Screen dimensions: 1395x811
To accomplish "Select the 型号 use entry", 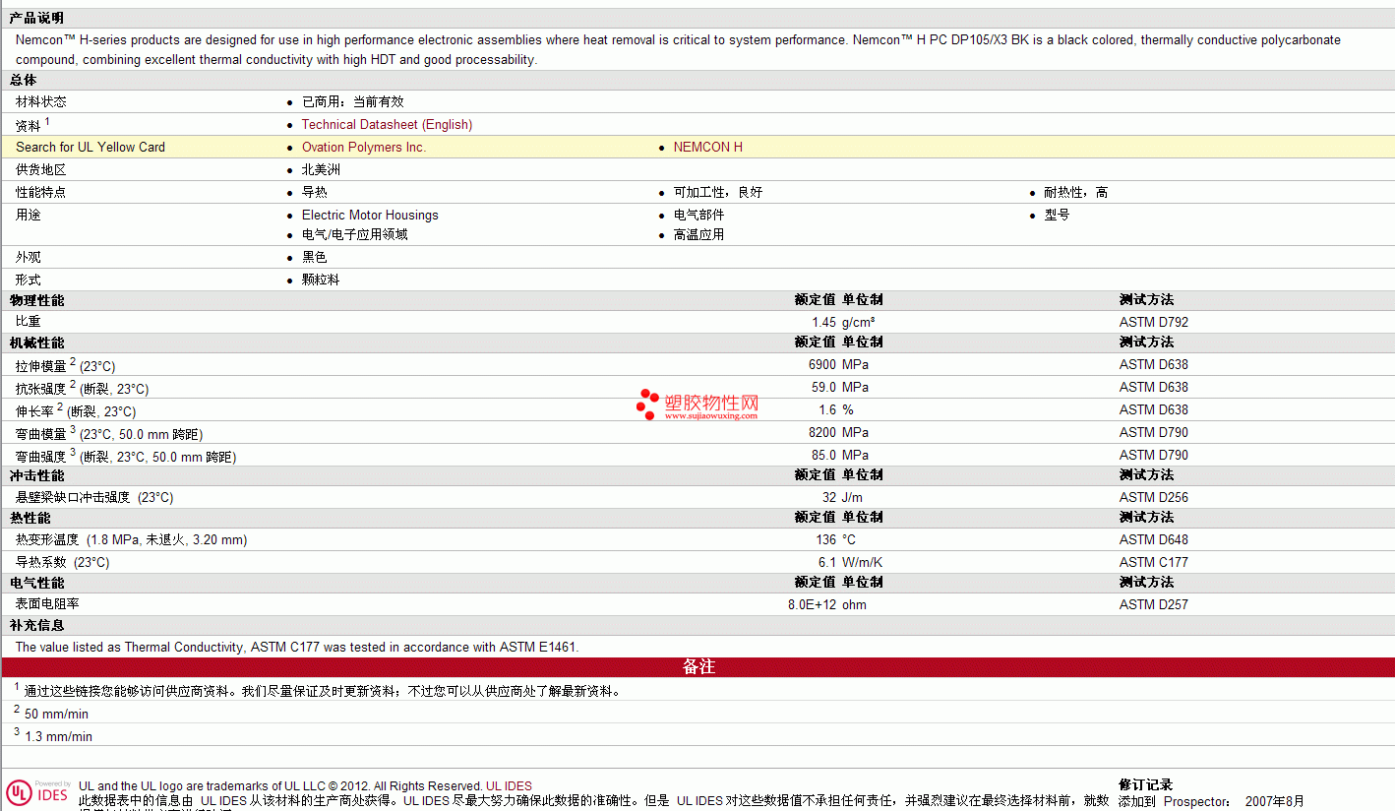I will coord(1058,215).
